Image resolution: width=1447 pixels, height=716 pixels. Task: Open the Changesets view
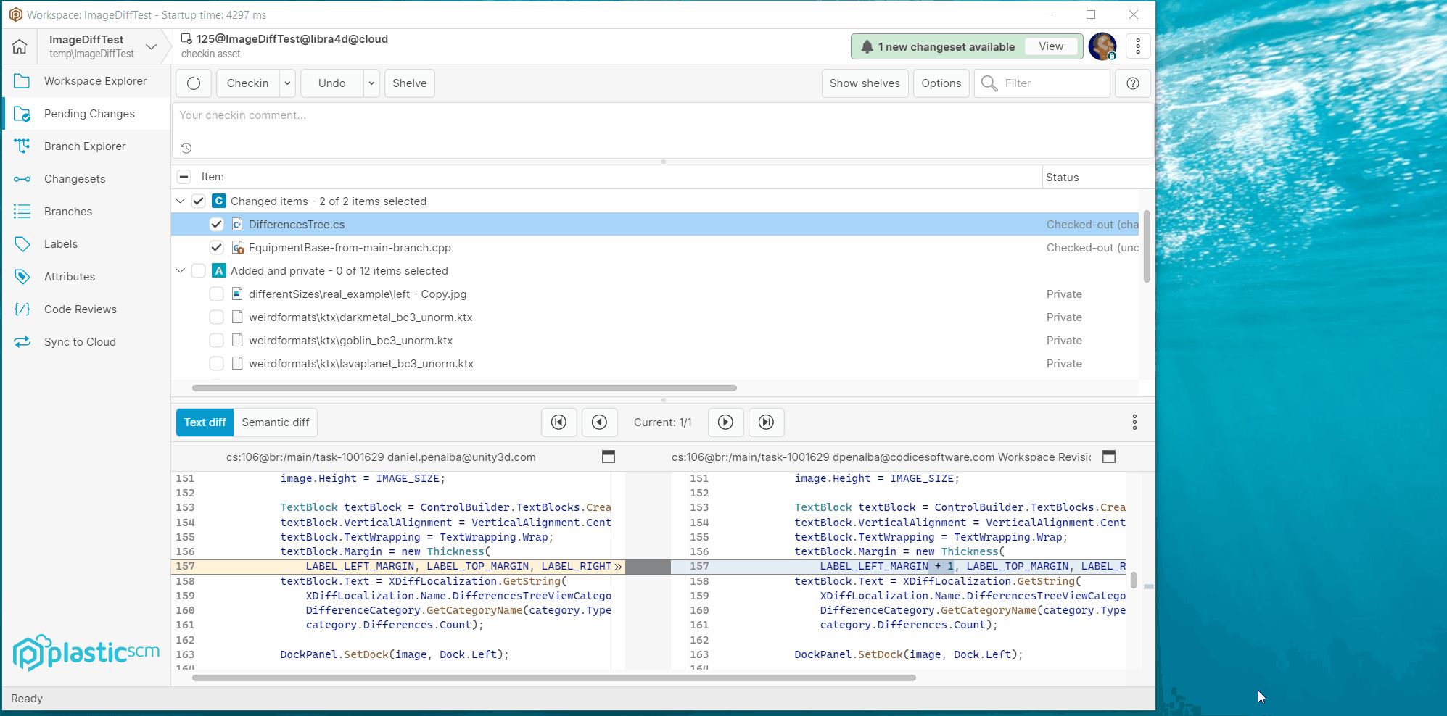pyautogui.click(x=75, y=178)
